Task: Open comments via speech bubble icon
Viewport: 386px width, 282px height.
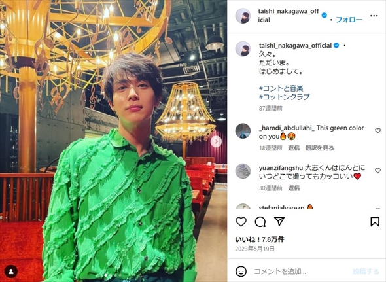Action: (260, 222)
